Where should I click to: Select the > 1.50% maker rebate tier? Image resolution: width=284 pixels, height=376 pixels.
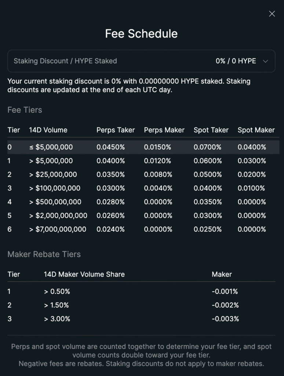tap(57, 305)
